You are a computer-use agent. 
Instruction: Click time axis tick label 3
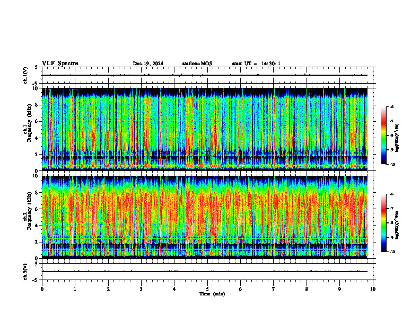point(141,289)
